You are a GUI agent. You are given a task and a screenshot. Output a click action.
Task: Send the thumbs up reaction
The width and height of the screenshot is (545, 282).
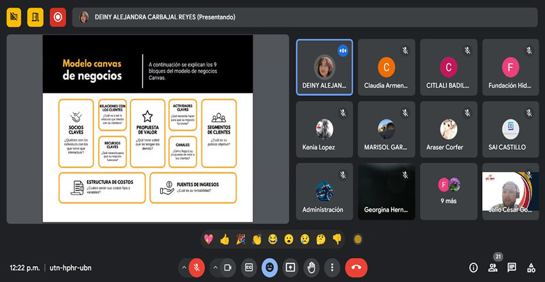pyautogui.click(x=224, y=239)
